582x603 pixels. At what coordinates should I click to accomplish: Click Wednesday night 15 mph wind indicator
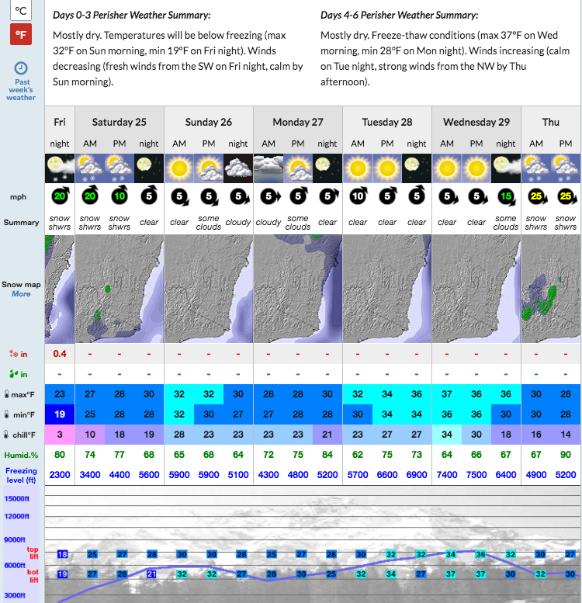pos(507,196)
